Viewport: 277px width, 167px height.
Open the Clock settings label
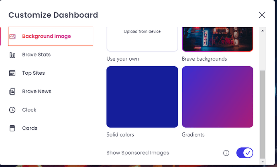tap(29, 110)
